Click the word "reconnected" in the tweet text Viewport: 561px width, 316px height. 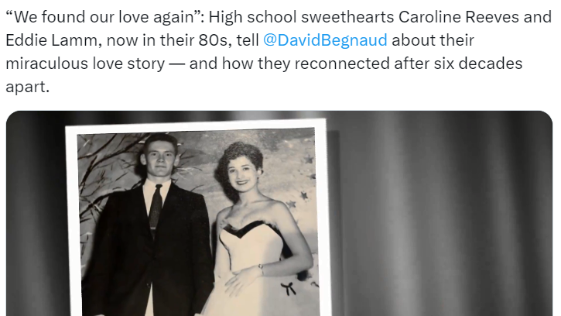coord(342,64)
